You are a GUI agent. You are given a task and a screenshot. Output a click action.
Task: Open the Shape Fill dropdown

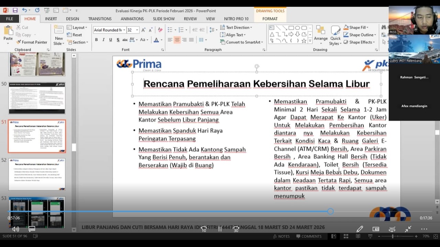[x=356, y=27]
